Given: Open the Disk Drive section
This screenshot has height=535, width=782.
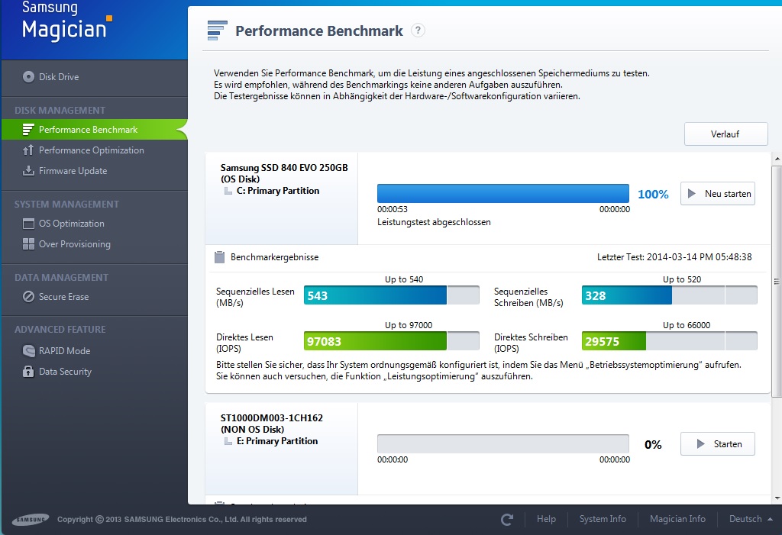Looking at the screenshot, I should point(94,77).
